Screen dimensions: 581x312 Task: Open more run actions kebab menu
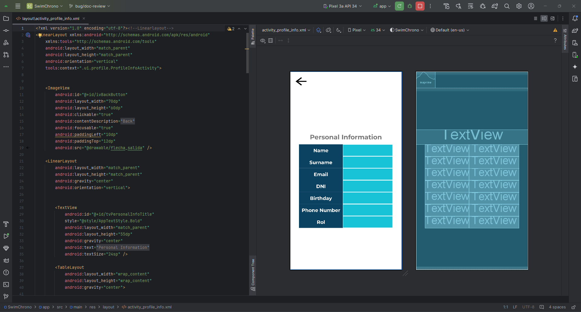pyautogui.click(x=430, y=6)
